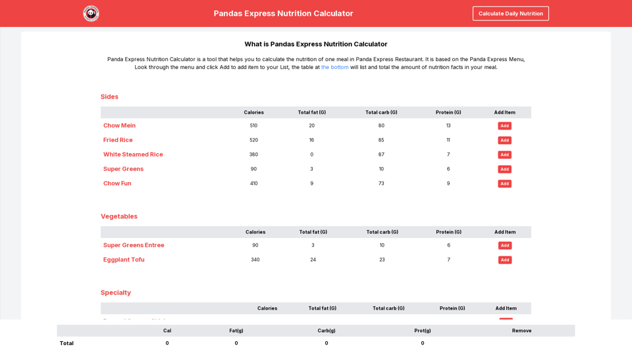Click Eggplant Tofu total carb value 23
The width and height of the screenshot is (632, 355).
coord(382,260)
